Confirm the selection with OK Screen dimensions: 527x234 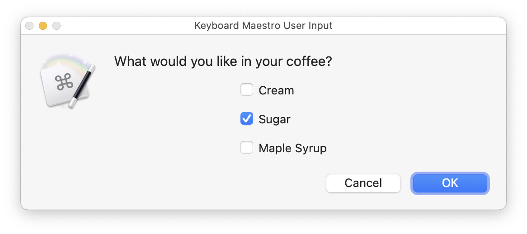coord(450,183)
